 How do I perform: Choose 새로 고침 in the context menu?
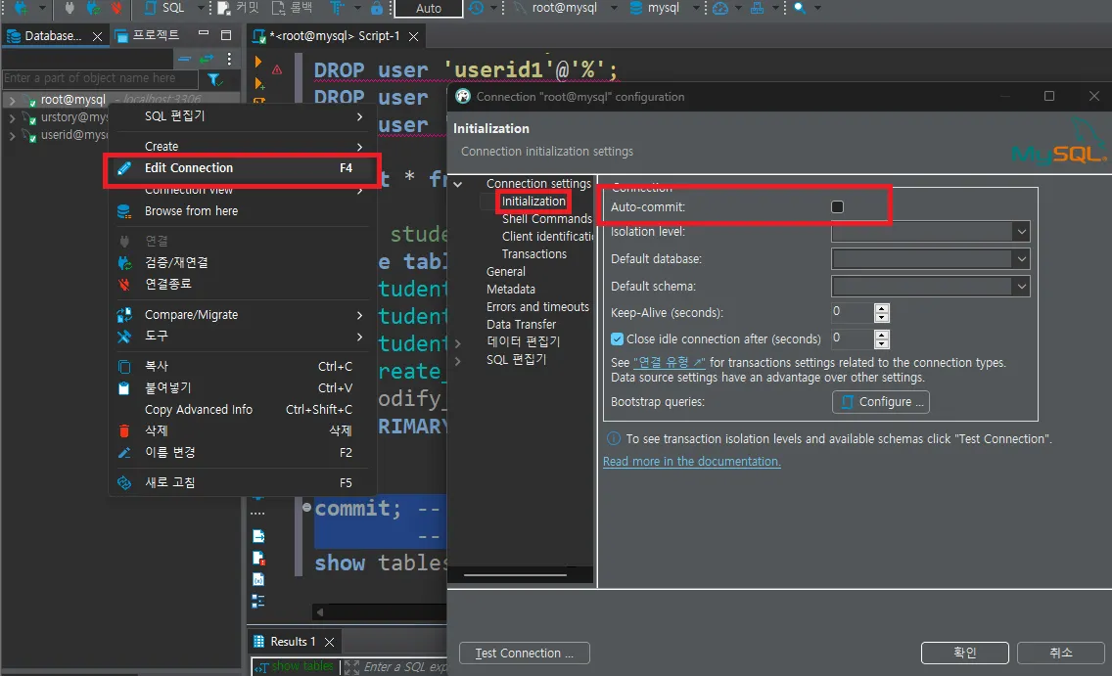coord(243,482)
